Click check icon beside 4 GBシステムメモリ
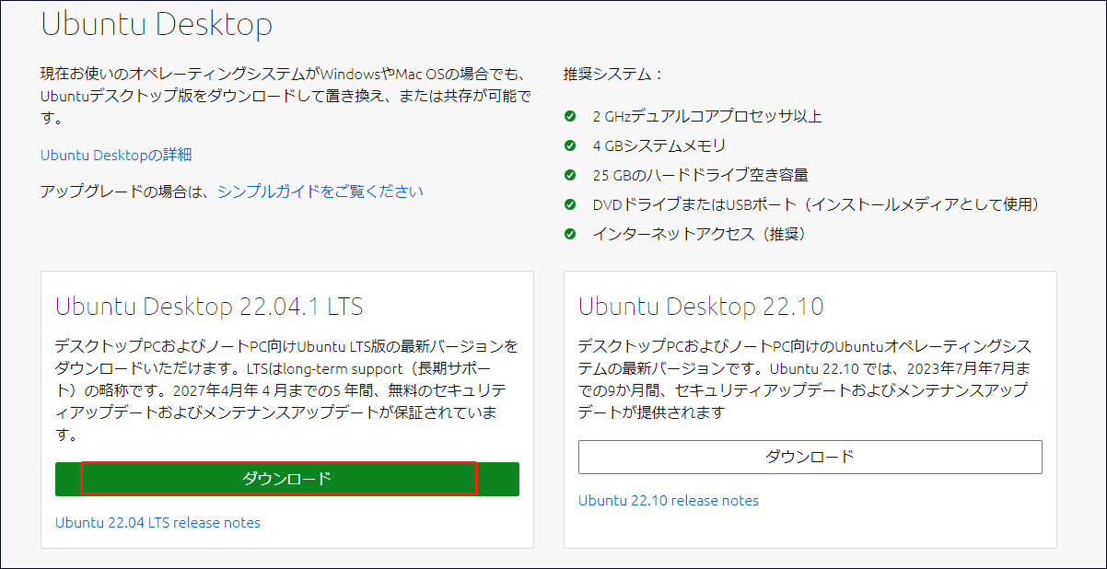 click(570, 145)
